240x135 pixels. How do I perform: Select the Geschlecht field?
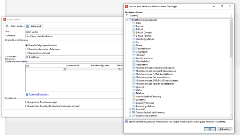coord(141,52)
